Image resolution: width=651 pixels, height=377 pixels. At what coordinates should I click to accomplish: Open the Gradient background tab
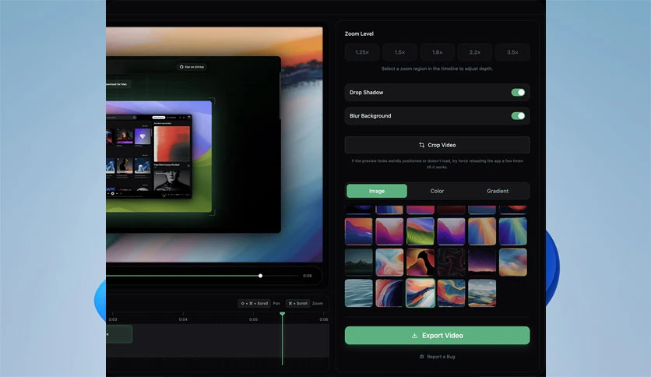click(x=498, y=191)
